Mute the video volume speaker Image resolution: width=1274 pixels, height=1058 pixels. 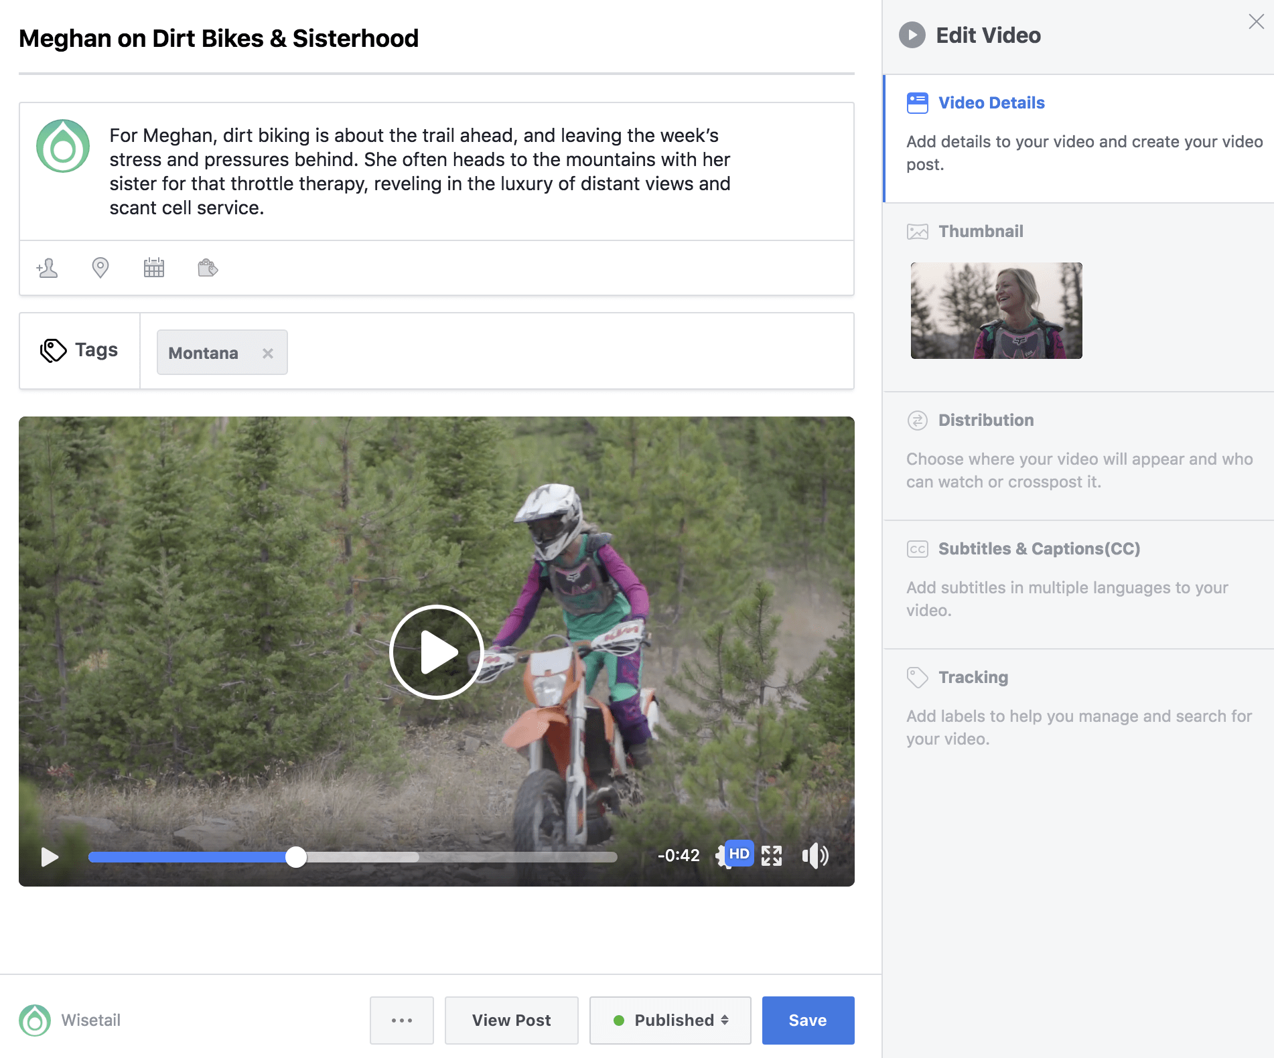coord(815,856)
